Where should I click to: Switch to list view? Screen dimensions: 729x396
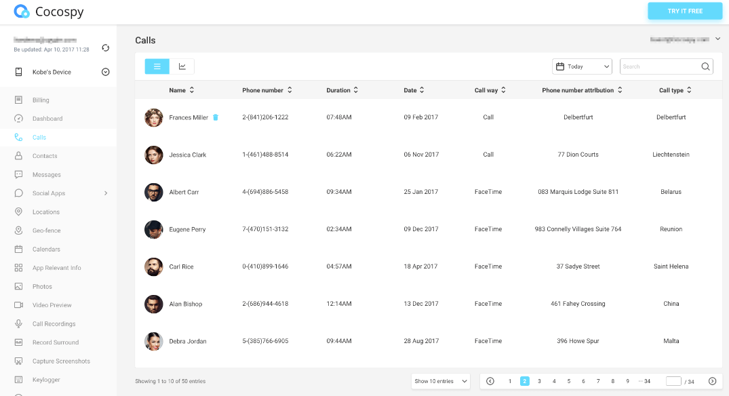157,66
